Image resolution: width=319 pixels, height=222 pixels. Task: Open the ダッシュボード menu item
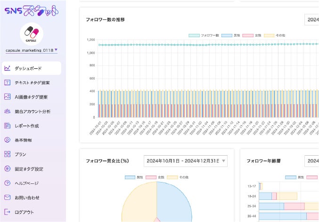point(32,68)
